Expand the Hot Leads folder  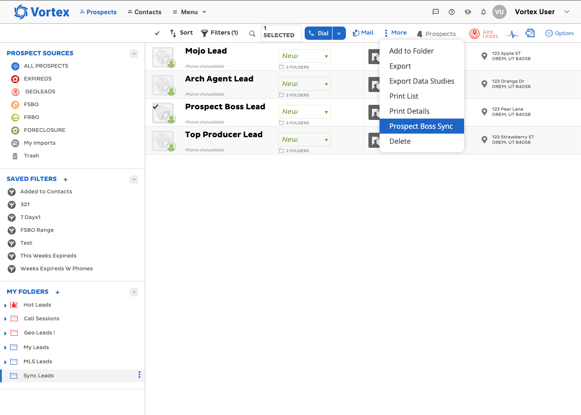[x=5, y=305]
